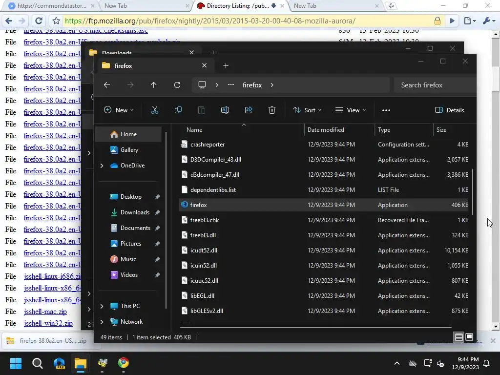This screenshot has height=375, width=500.
Task: Bookmark the page with the star icon
Action: coord(56,21)
